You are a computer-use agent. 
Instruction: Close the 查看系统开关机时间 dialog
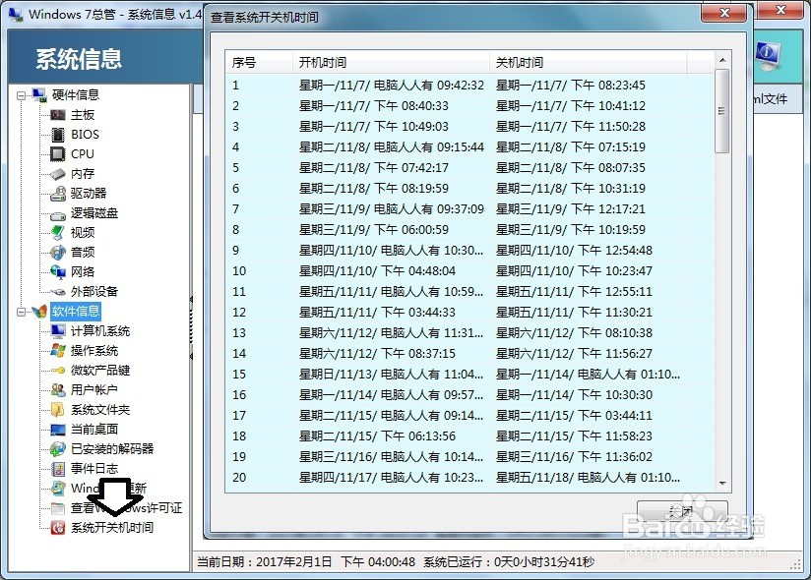724,13
